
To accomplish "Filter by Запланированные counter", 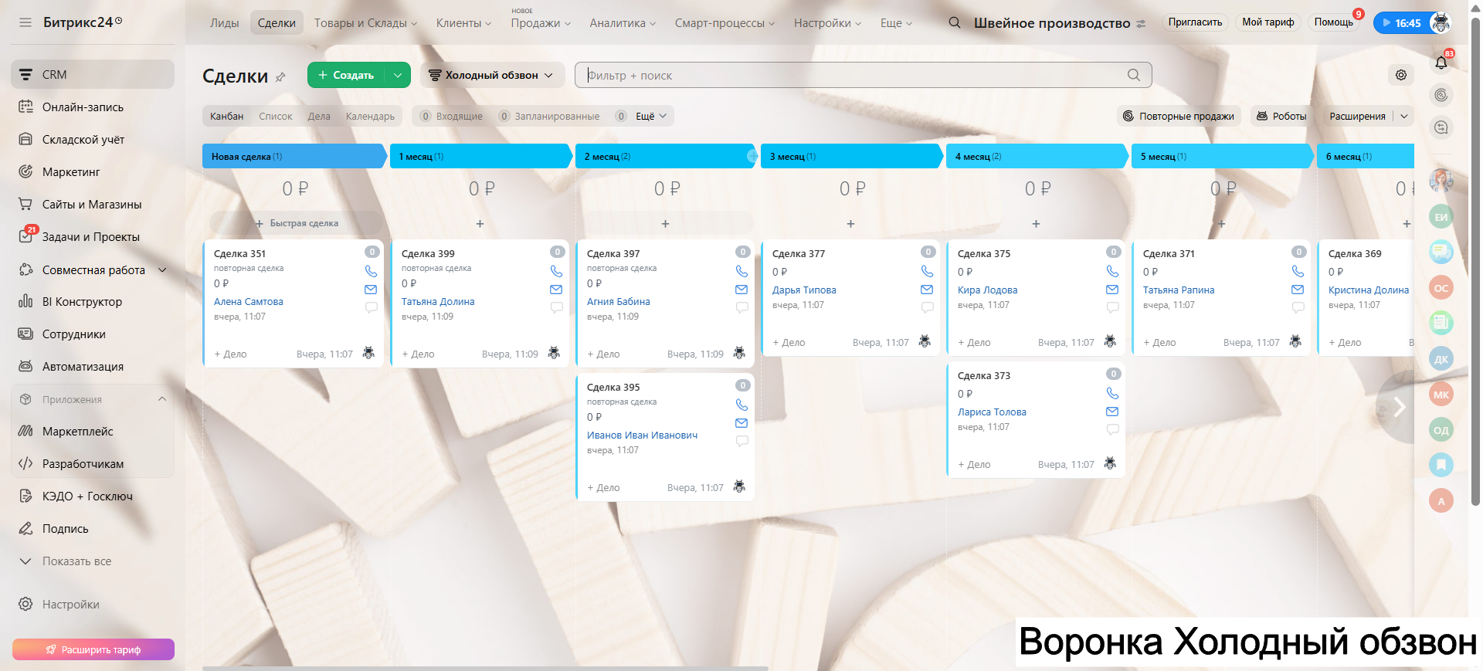I will [x=549, y=116].
